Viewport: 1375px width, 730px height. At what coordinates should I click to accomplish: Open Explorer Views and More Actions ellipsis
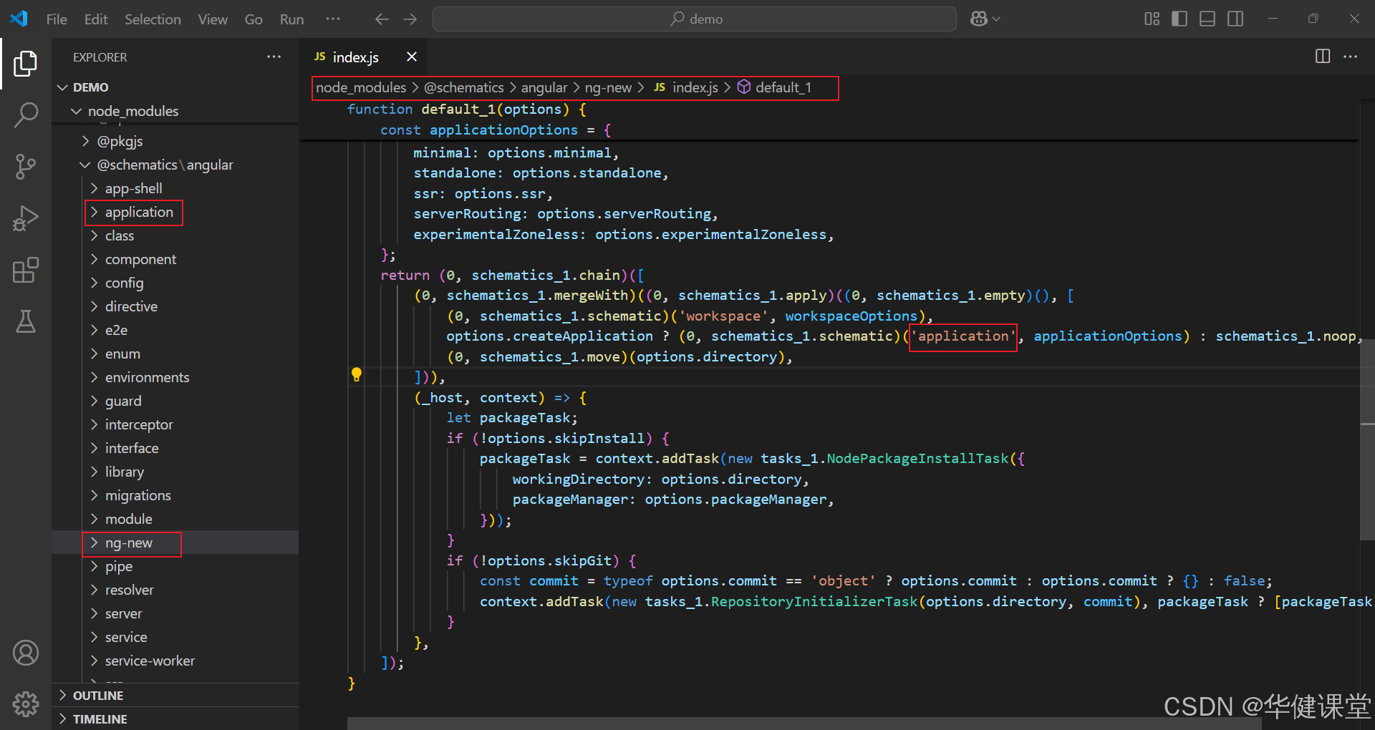[x=274, y=57]
